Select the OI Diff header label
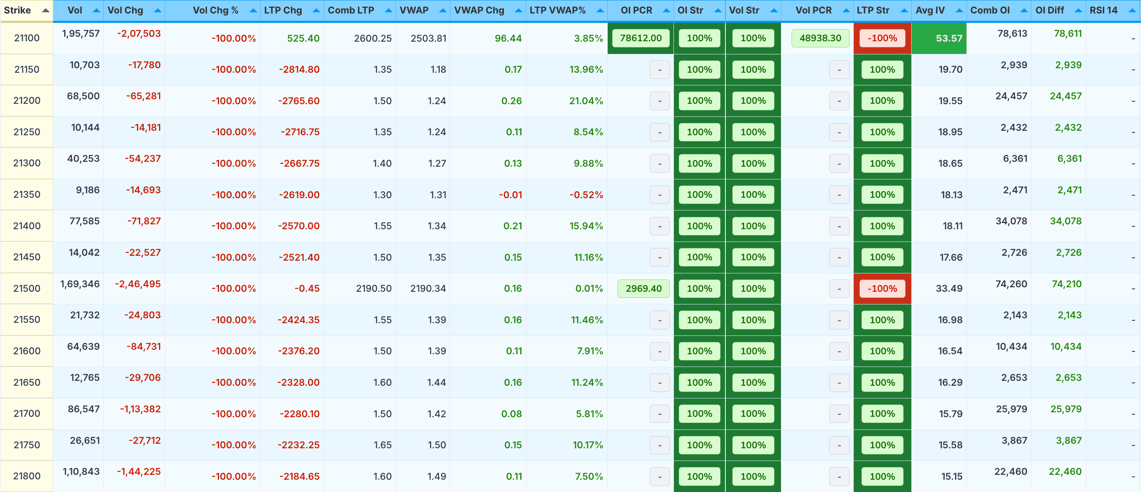 pos(1049,10)
